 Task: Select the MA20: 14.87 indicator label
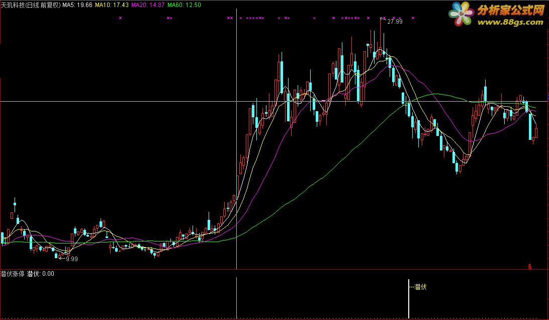click(x=148, y=5)
